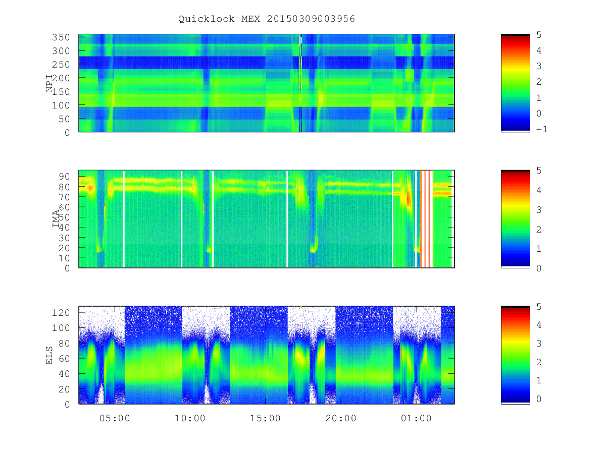Select the 01:00 time tick label

click(x=416, y=418)
